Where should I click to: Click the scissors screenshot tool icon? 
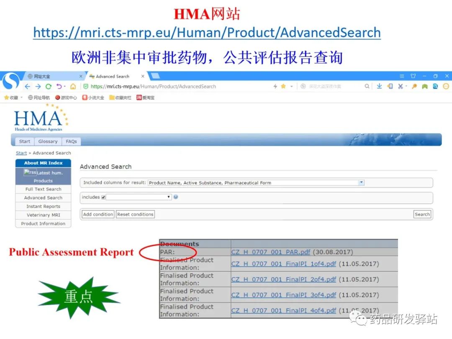pyautogui.click(x=401, y=86)
